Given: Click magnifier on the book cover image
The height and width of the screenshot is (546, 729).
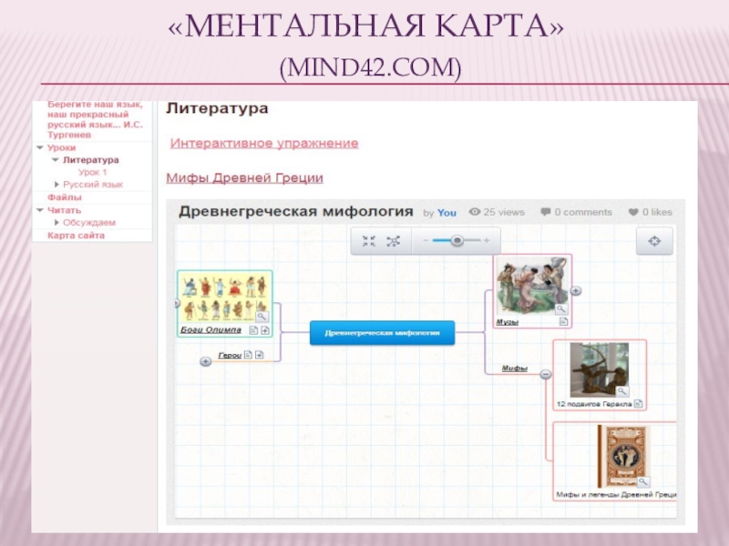Looking at the screenshot, I should click(643, 482).
